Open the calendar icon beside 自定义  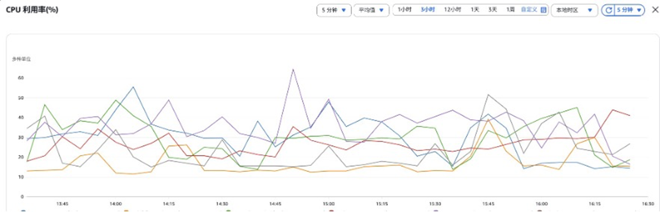(543, 10)
